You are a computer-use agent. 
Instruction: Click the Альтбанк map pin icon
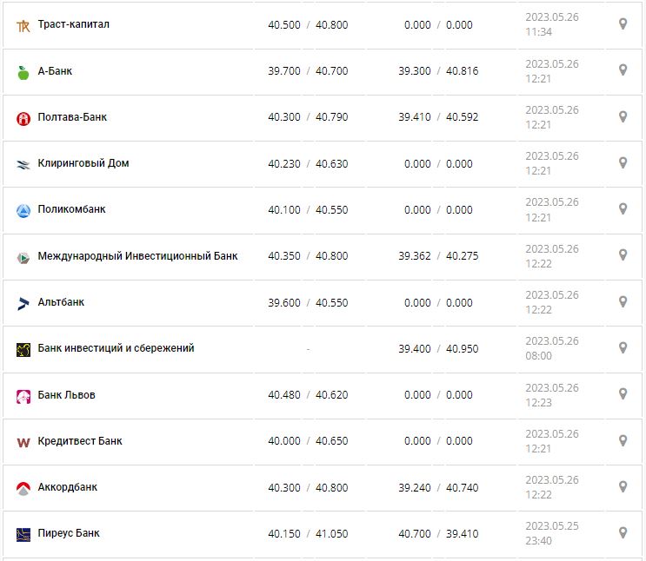(623, 301)
